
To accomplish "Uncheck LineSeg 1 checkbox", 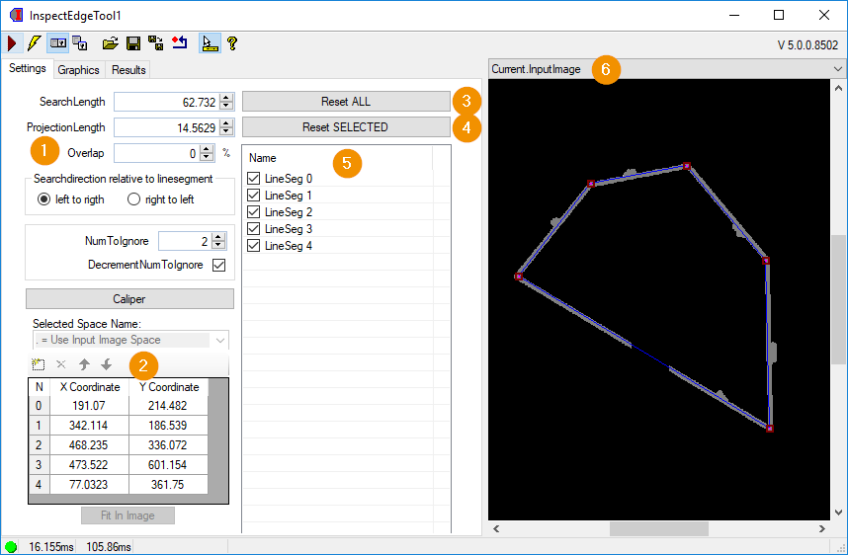I will pos(253,196).
